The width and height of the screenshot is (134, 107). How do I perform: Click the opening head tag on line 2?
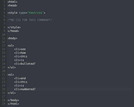point(12,5)
